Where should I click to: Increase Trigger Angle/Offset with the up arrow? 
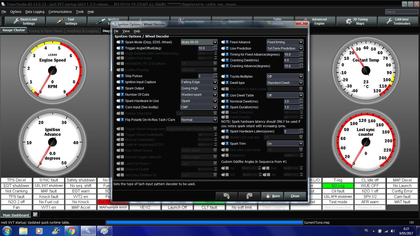(216, 47)
